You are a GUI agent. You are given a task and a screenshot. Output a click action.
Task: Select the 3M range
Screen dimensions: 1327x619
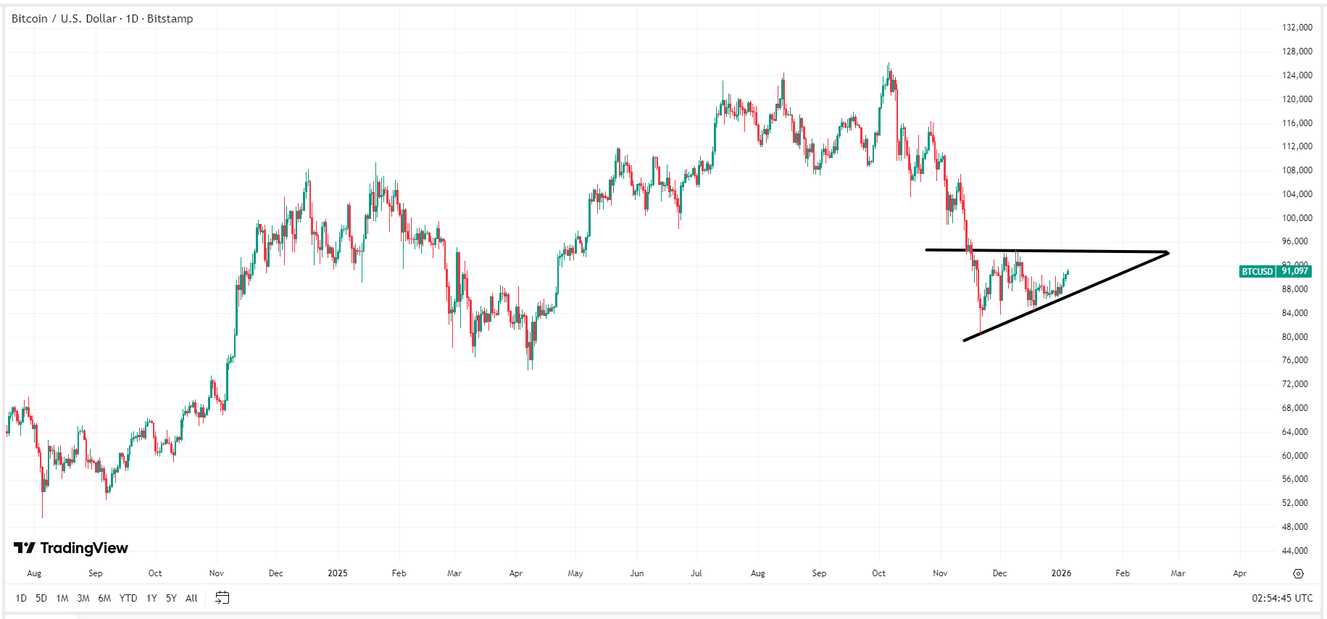click(83, 598)
